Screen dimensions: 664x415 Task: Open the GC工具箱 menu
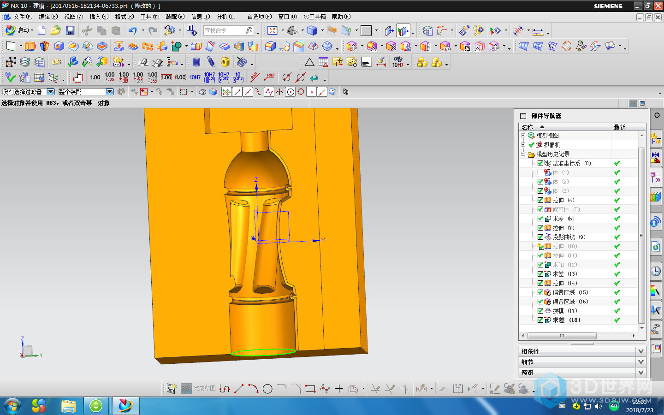click(314, 17)
